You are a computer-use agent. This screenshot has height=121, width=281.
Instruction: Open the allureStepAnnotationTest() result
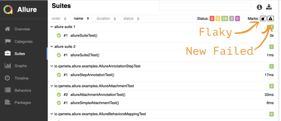coord(92,75)
